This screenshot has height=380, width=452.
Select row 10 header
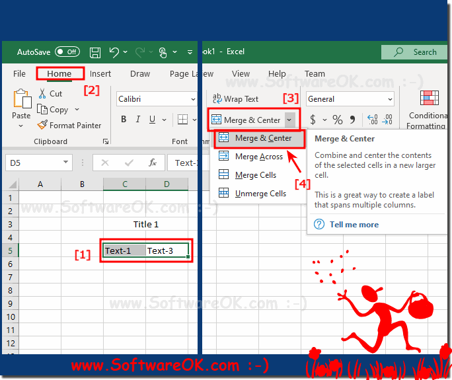click(x=10, y=317)
